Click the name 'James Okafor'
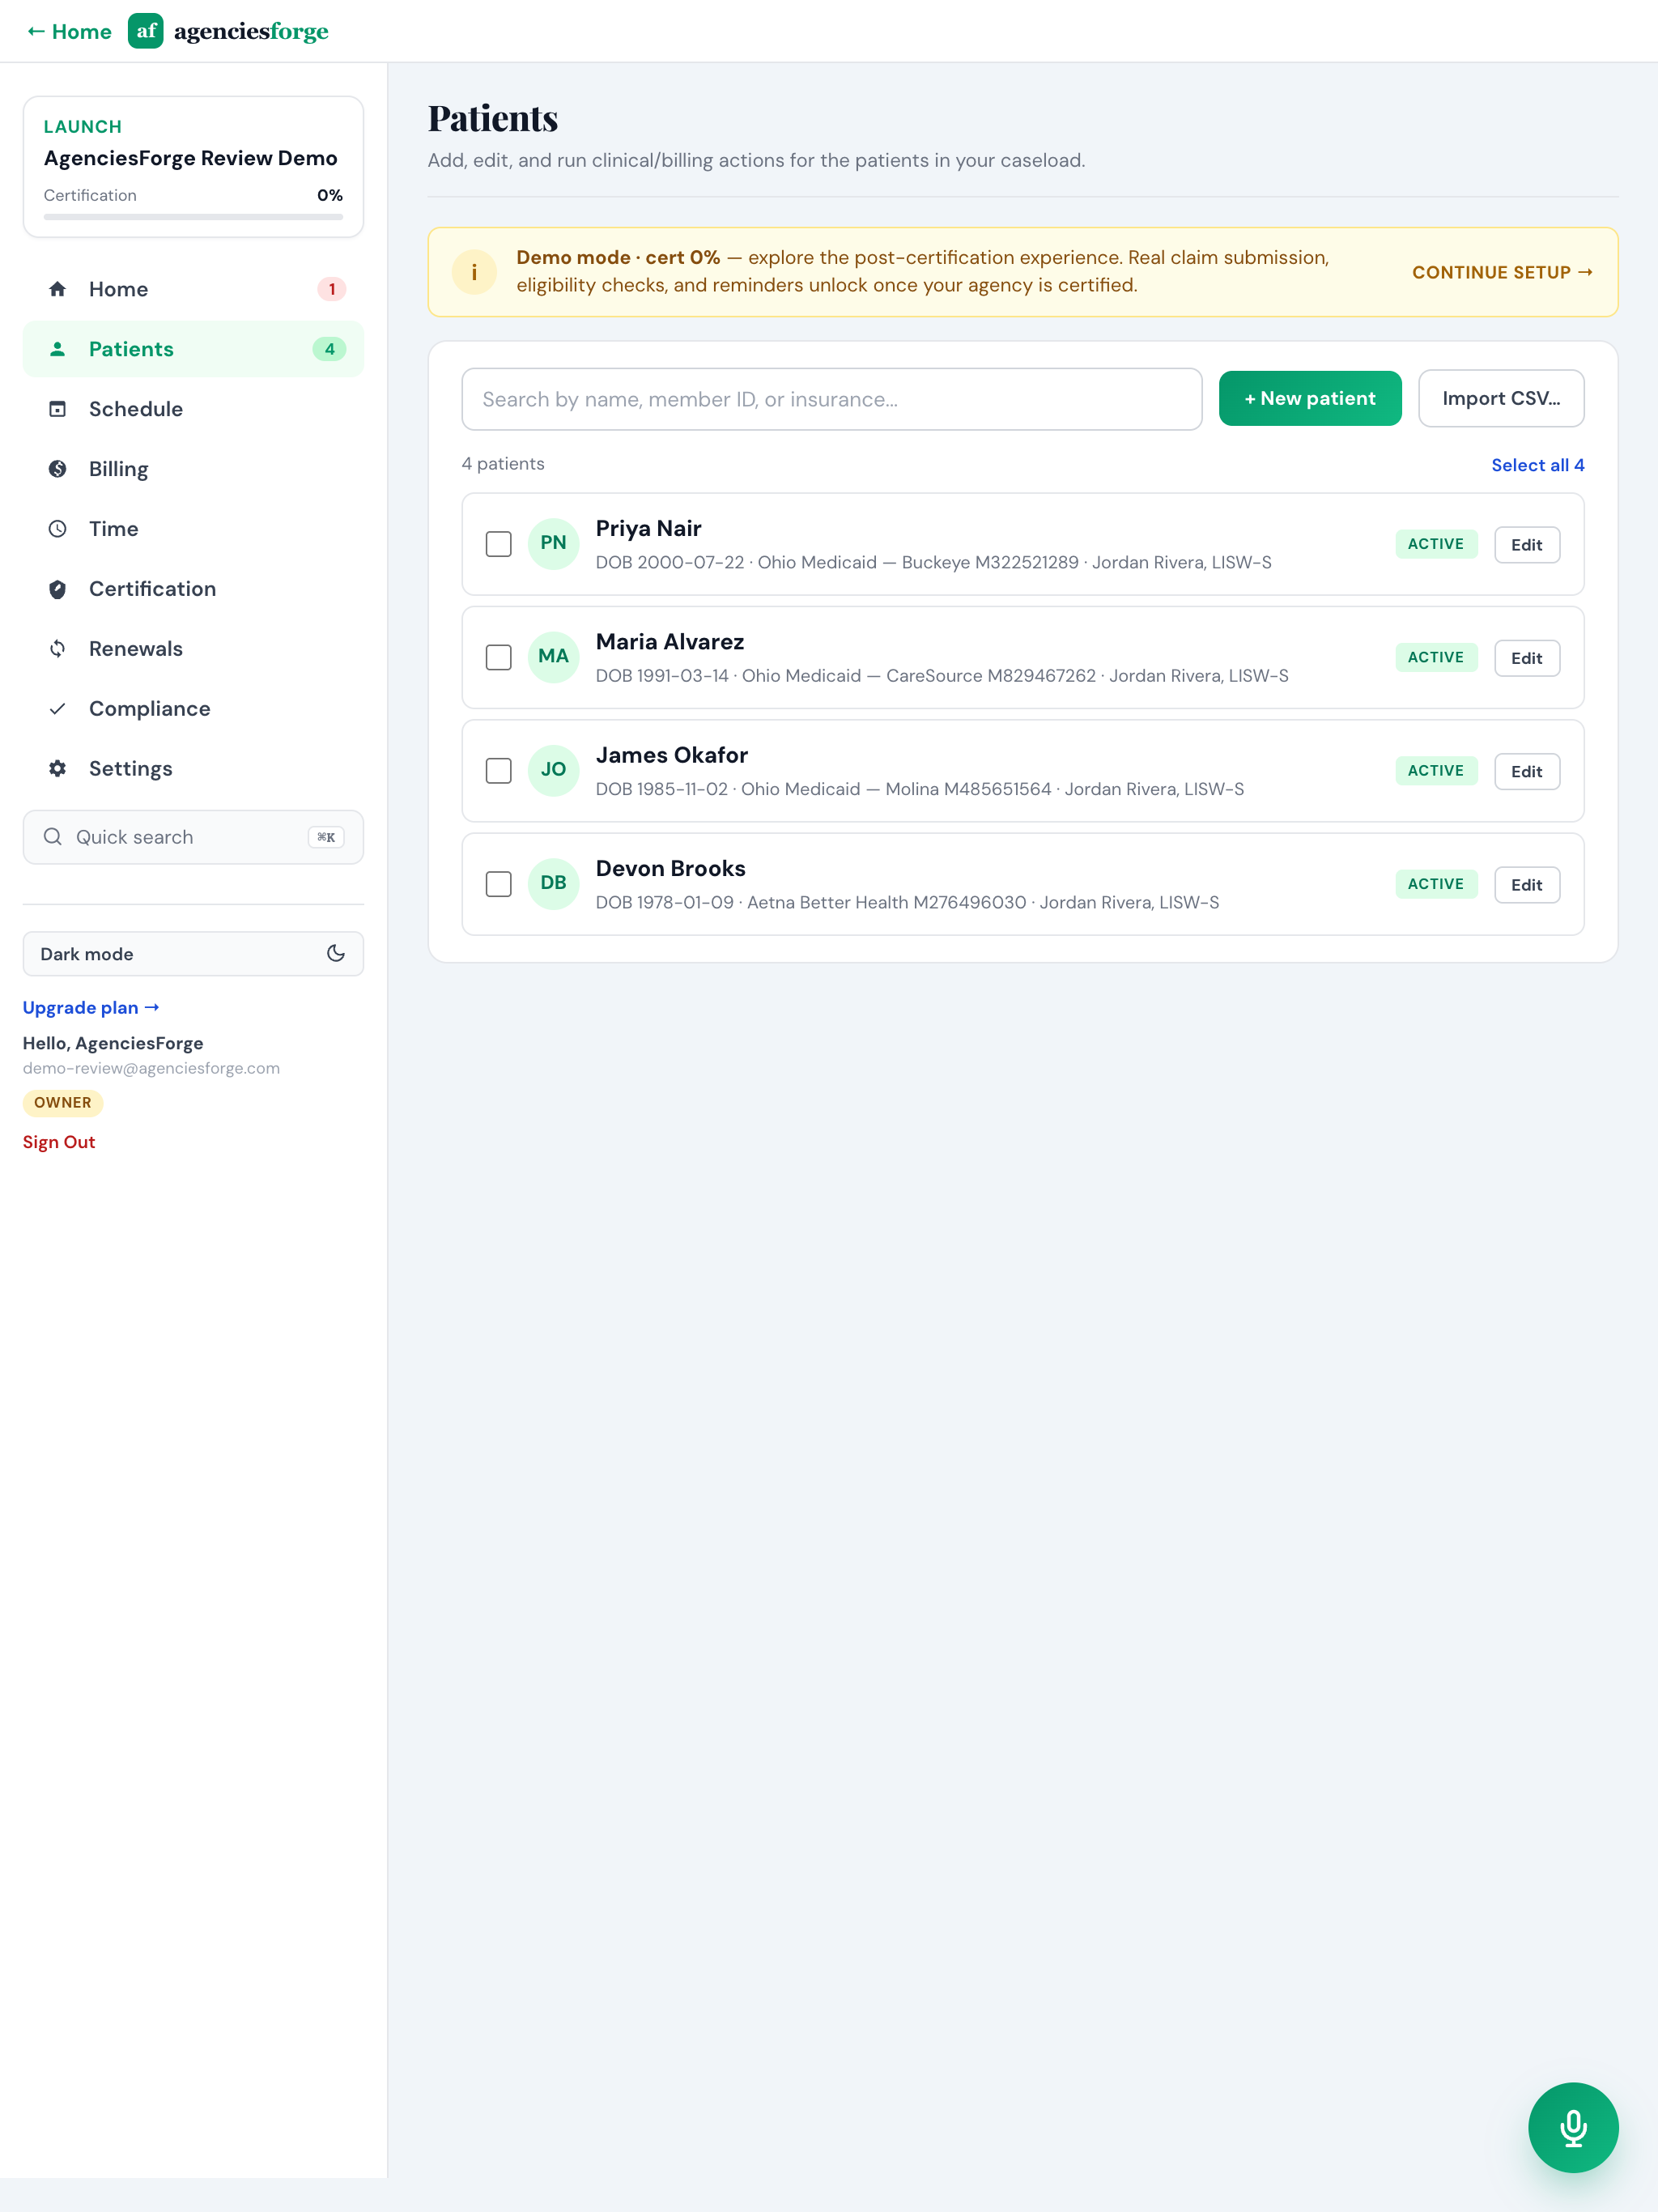 pos(672,755)
